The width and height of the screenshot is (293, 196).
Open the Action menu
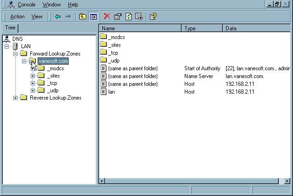(x=17, y=17)
